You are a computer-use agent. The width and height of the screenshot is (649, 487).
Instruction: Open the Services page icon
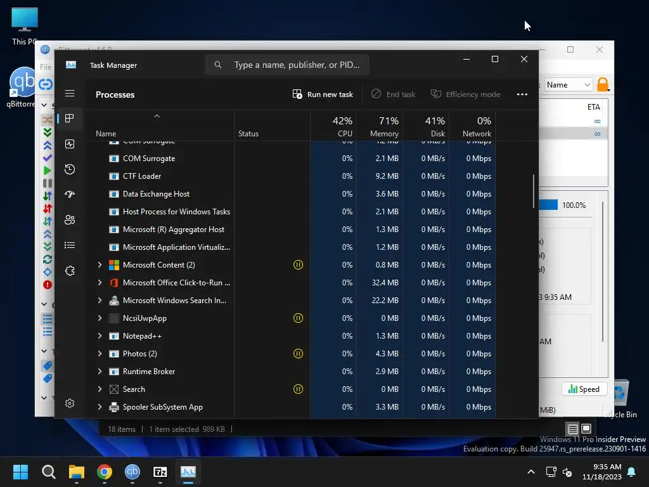tap(70, 271)
